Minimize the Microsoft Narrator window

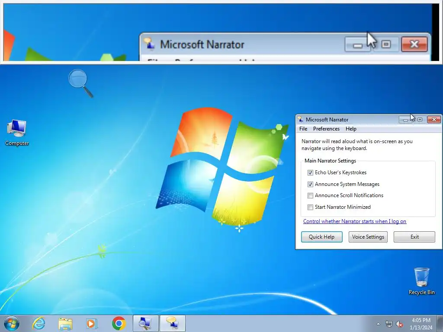pos(405,120)
